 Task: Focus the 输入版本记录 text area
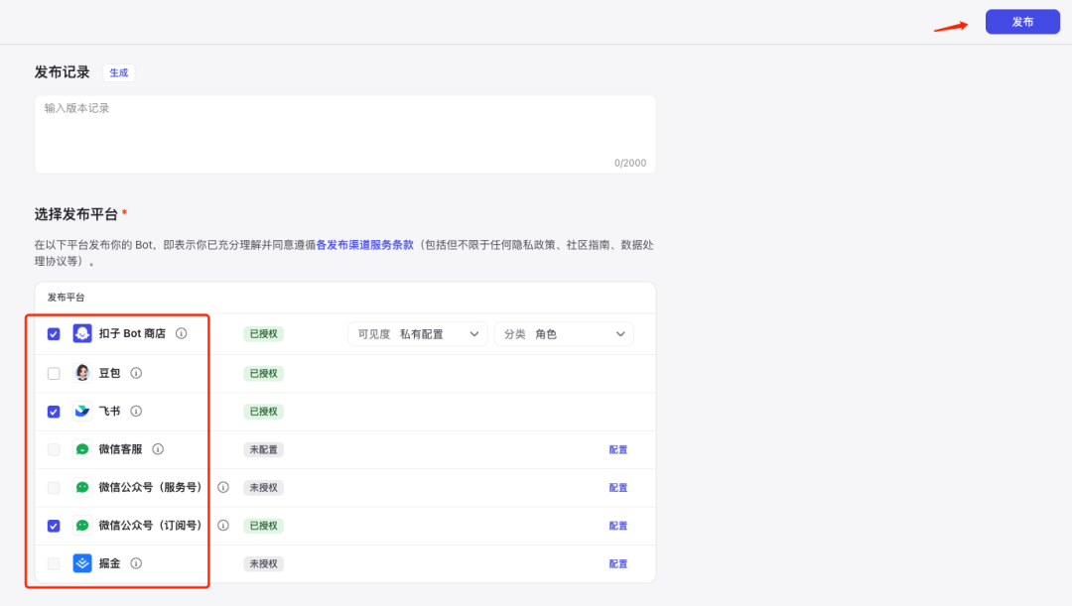345,134
